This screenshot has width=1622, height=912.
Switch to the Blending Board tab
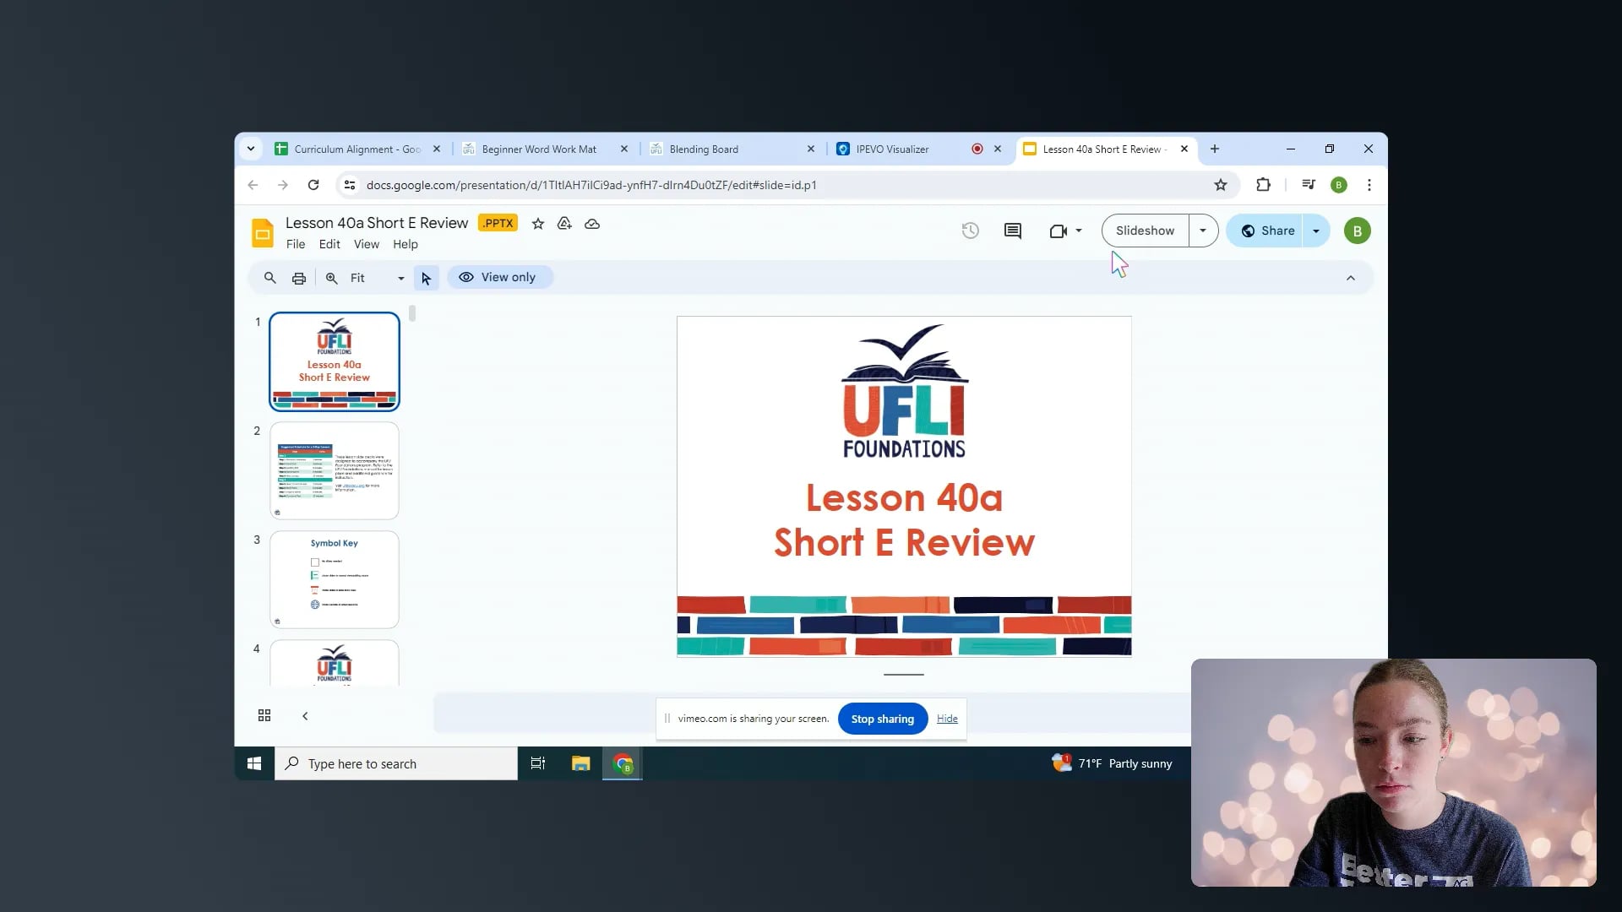(x=704, y=149)
